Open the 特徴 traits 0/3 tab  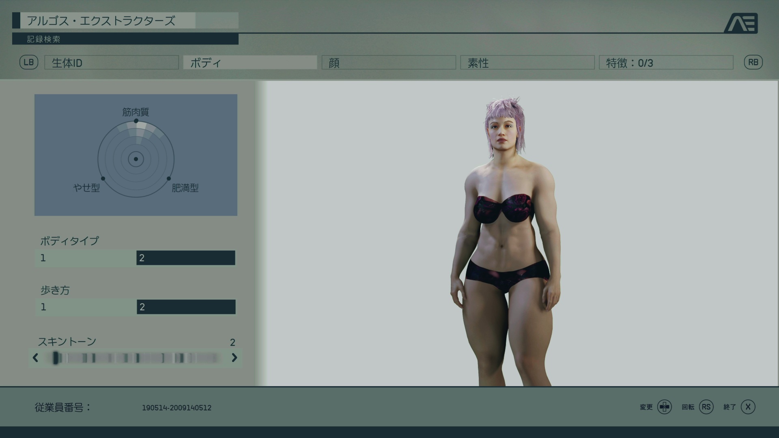point(666,63)
